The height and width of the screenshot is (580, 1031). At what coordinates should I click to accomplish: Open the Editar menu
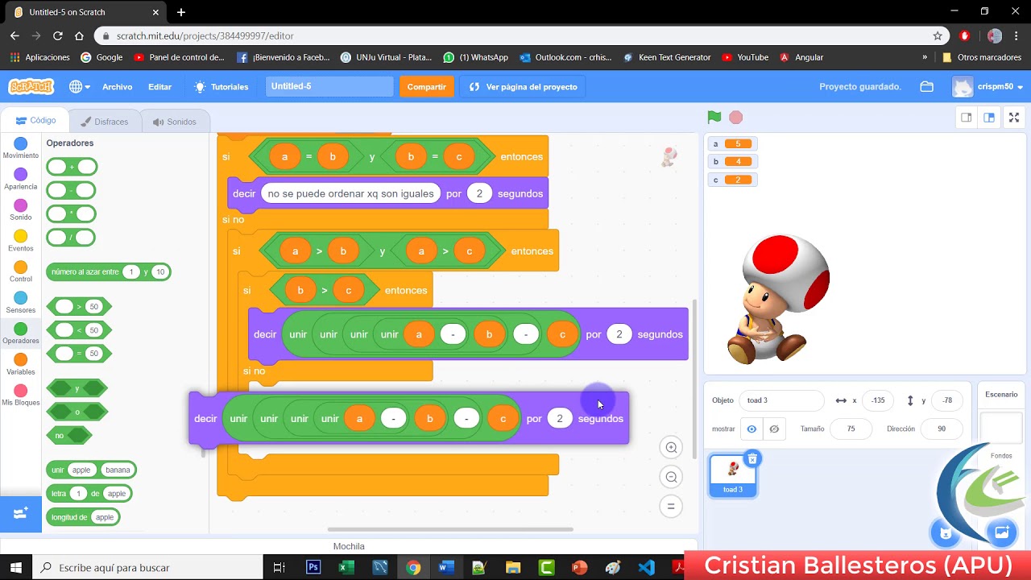tap(159, 86)
